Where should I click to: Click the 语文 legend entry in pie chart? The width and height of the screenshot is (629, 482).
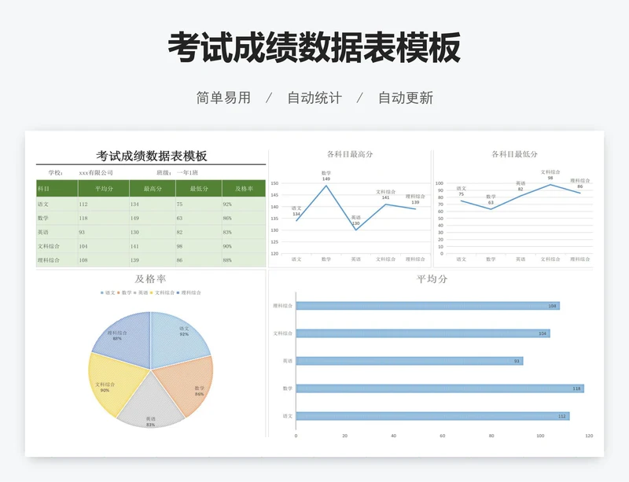[108, 293]
